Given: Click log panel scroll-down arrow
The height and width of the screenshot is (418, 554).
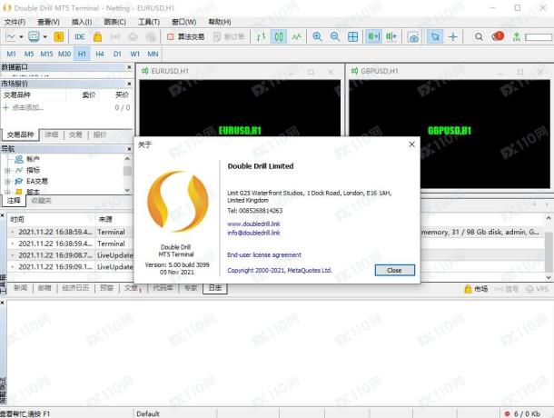Looking at the screenshot, I should click(x=549, y=277).
